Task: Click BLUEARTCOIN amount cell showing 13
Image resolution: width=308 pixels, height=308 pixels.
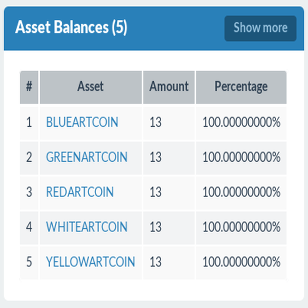Action: [x=169, y=122]
